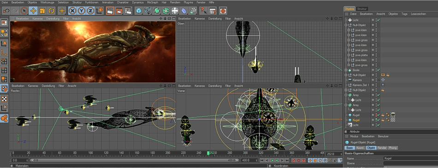The image size is (438, 168).
Task: Toggle visibility dots of jove platte
Action: (x=376, y=55)
